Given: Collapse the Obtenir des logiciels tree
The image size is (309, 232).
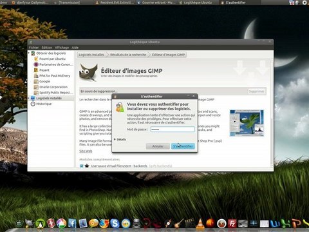Looking at the screenshot, I should click(29, 53).
